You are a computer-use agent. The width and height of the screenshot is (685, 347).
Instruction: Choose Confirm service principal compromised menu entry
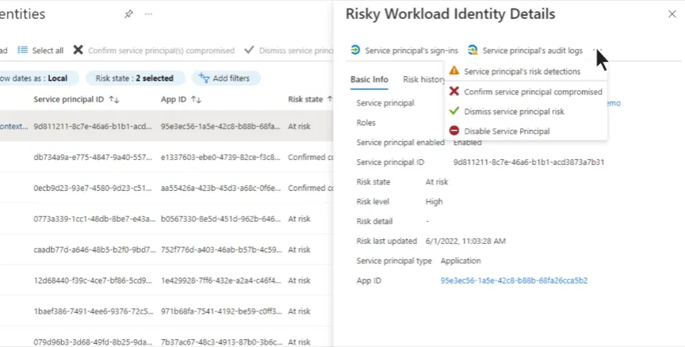pyautogui.click(x=526, y=92)
